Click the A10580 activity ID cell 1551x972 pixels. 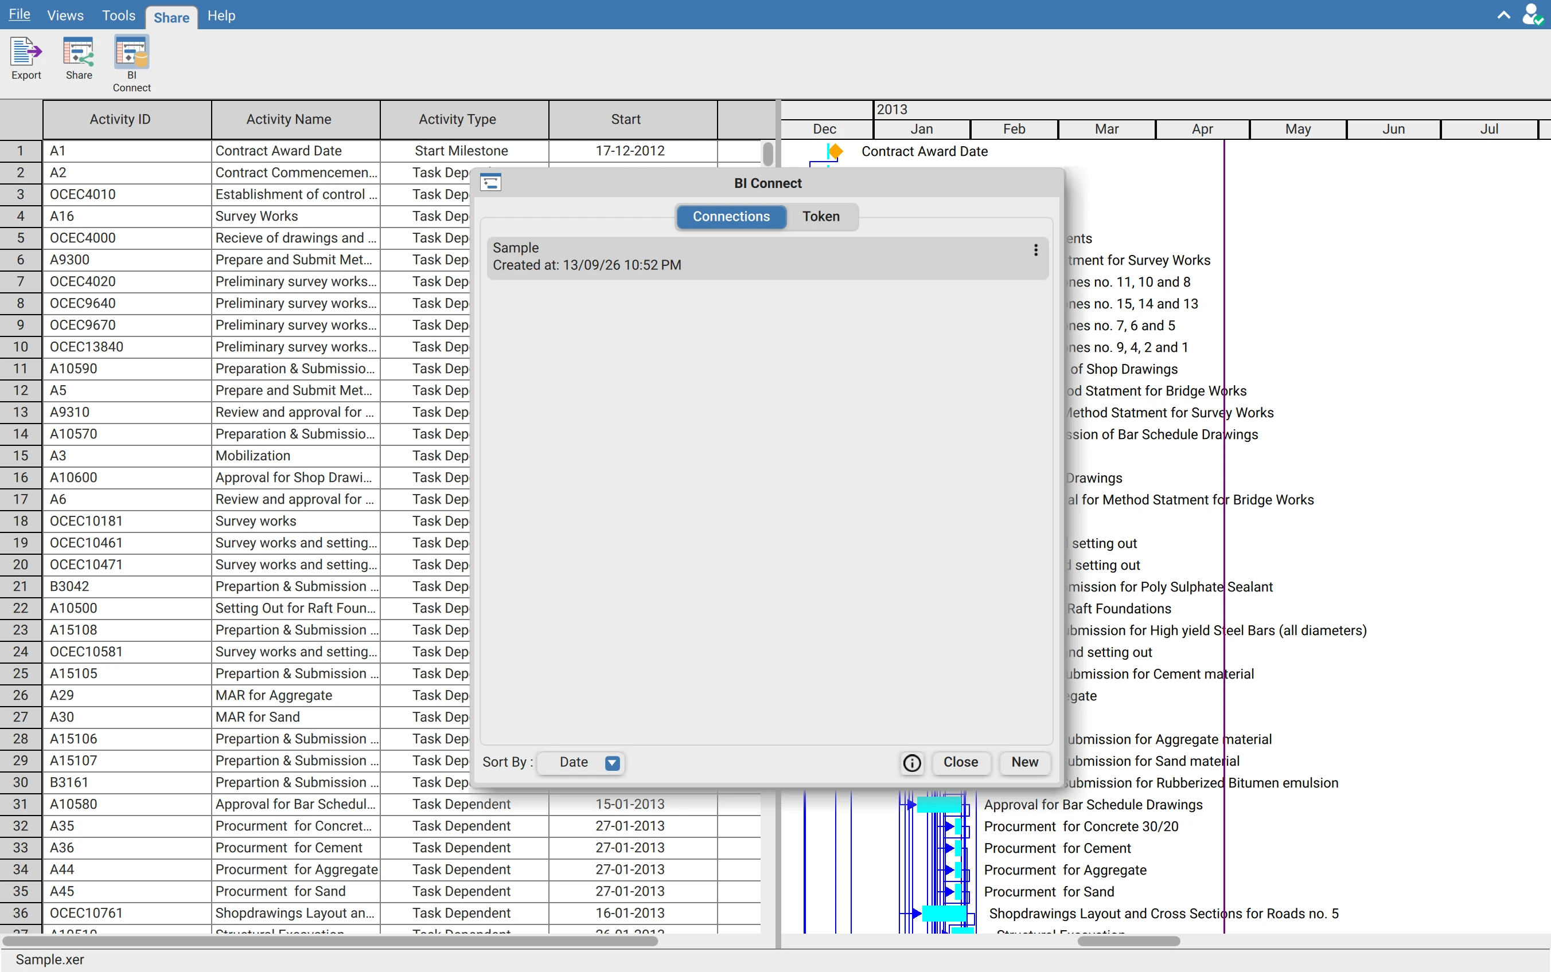(x=127, y=805)
